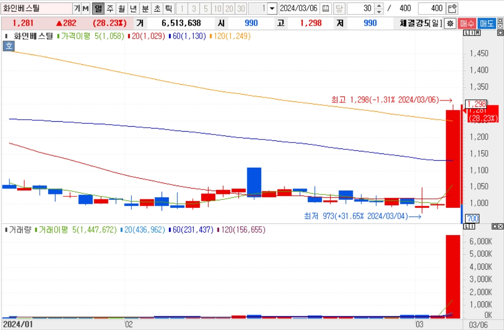Image resolution: width=504 pixels, height=330 pixels.
Task: Close the volume chart pane
Action: click(x=500, y=226)
